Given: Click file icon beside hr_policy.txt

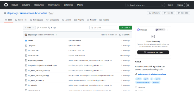Looking at the screenshot, I should 26,85.
